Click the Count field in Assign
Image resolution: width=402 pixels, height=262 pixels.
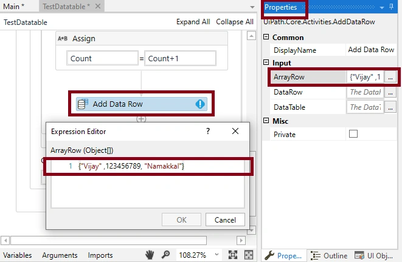(x=102, y=58)
